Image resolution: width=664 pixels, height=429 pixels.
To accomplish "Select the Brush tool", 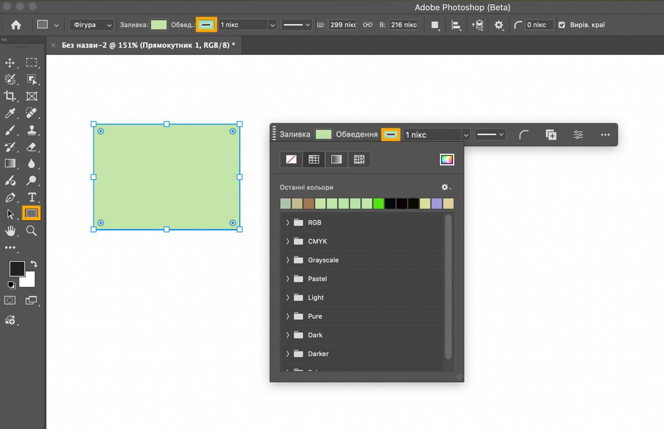I will click(x=10, y=131).
